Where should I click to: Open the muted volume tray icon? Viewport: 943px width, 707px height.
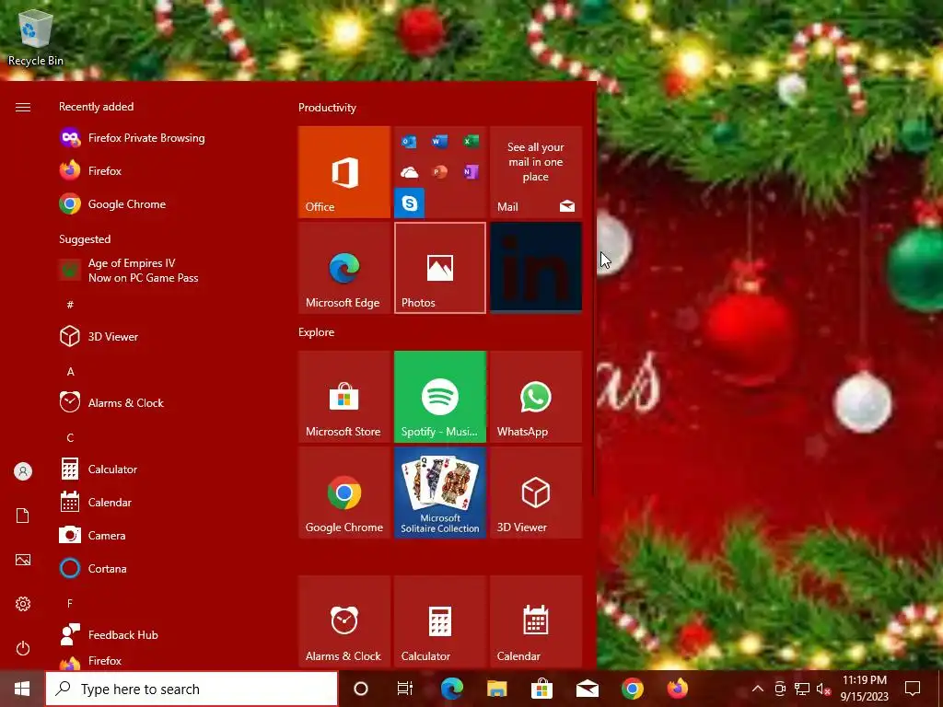click(x=823, y=689)
